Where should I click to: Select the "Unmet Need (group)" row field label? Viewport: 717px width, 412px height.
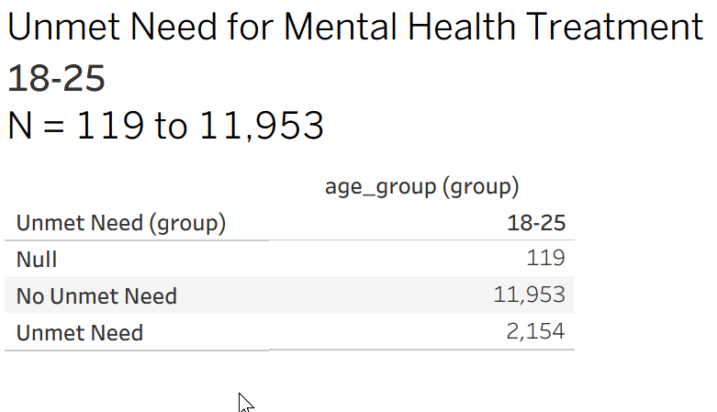pyautogui.click(x=121, y=223)
